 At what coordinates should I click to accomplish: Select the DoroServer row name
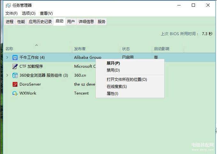[30, 84]
